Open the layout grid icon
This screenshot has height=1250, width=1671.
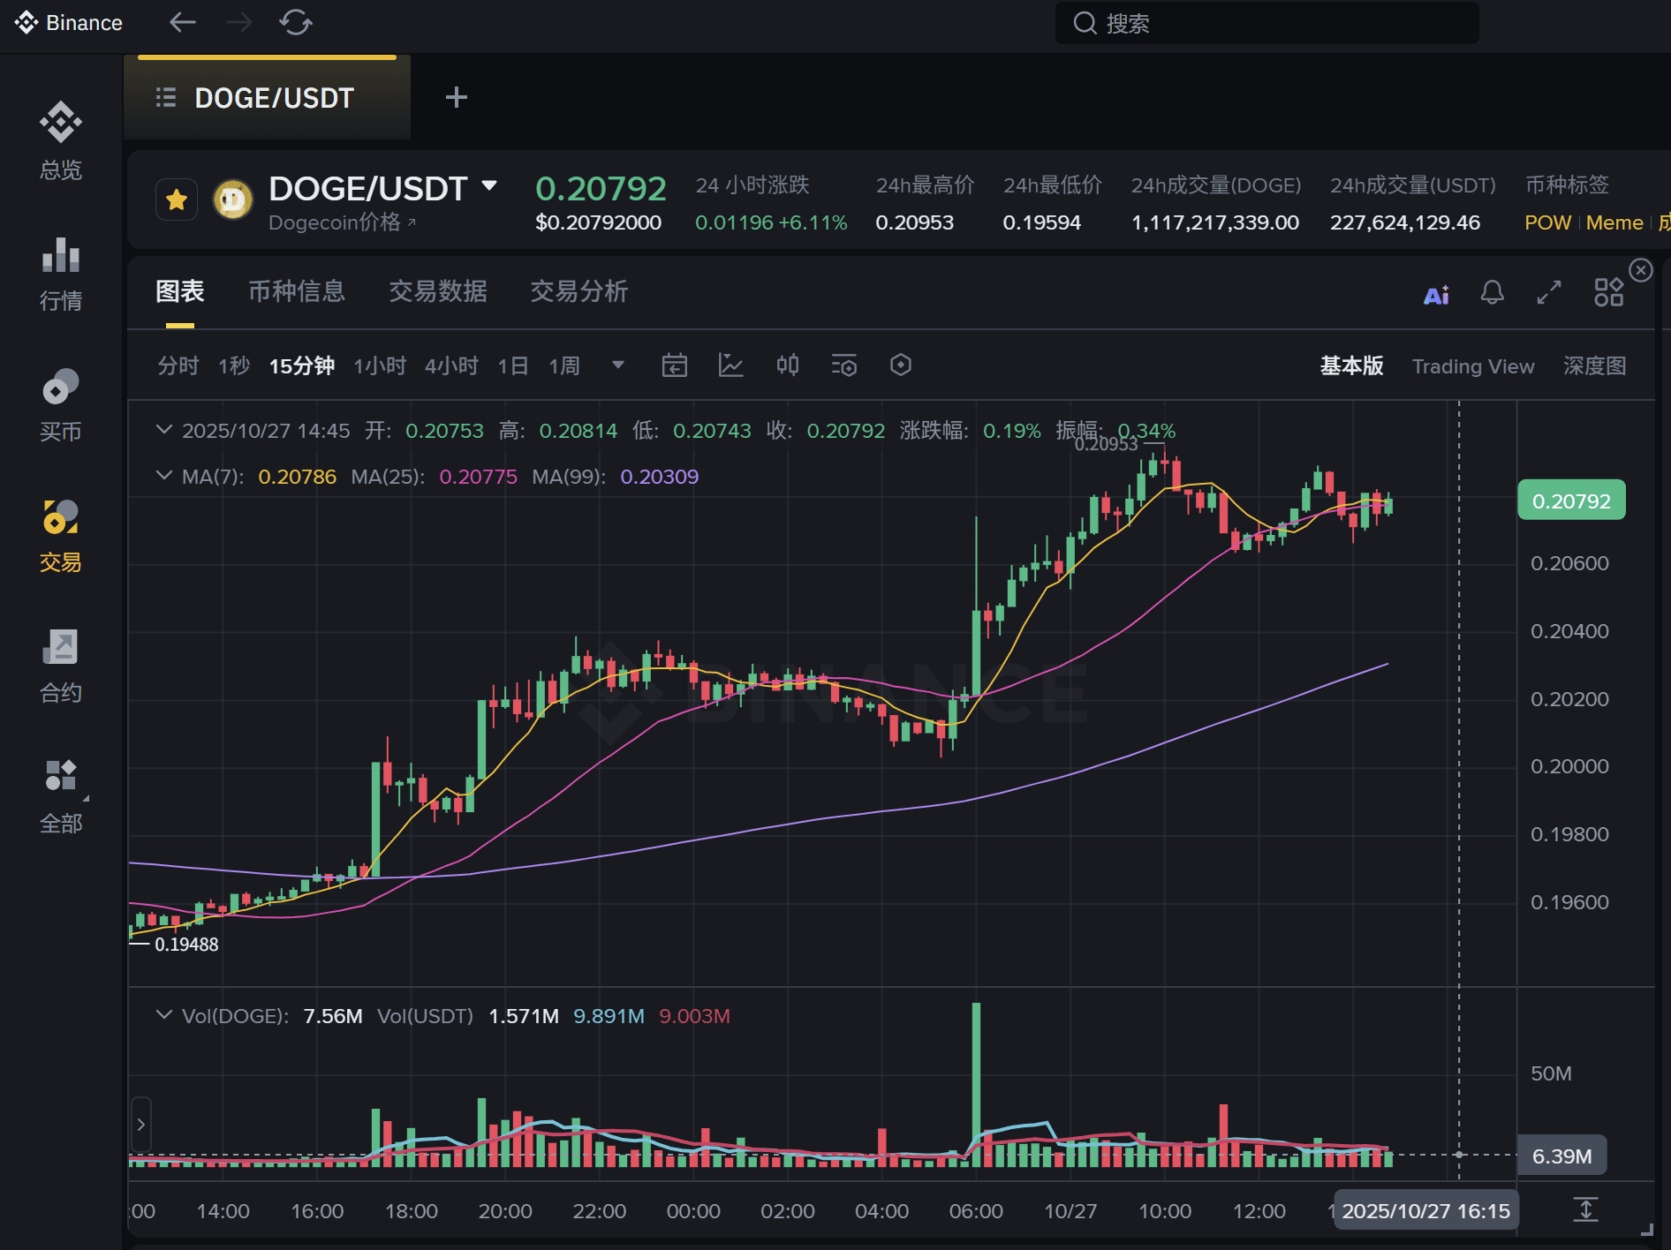1609,292
